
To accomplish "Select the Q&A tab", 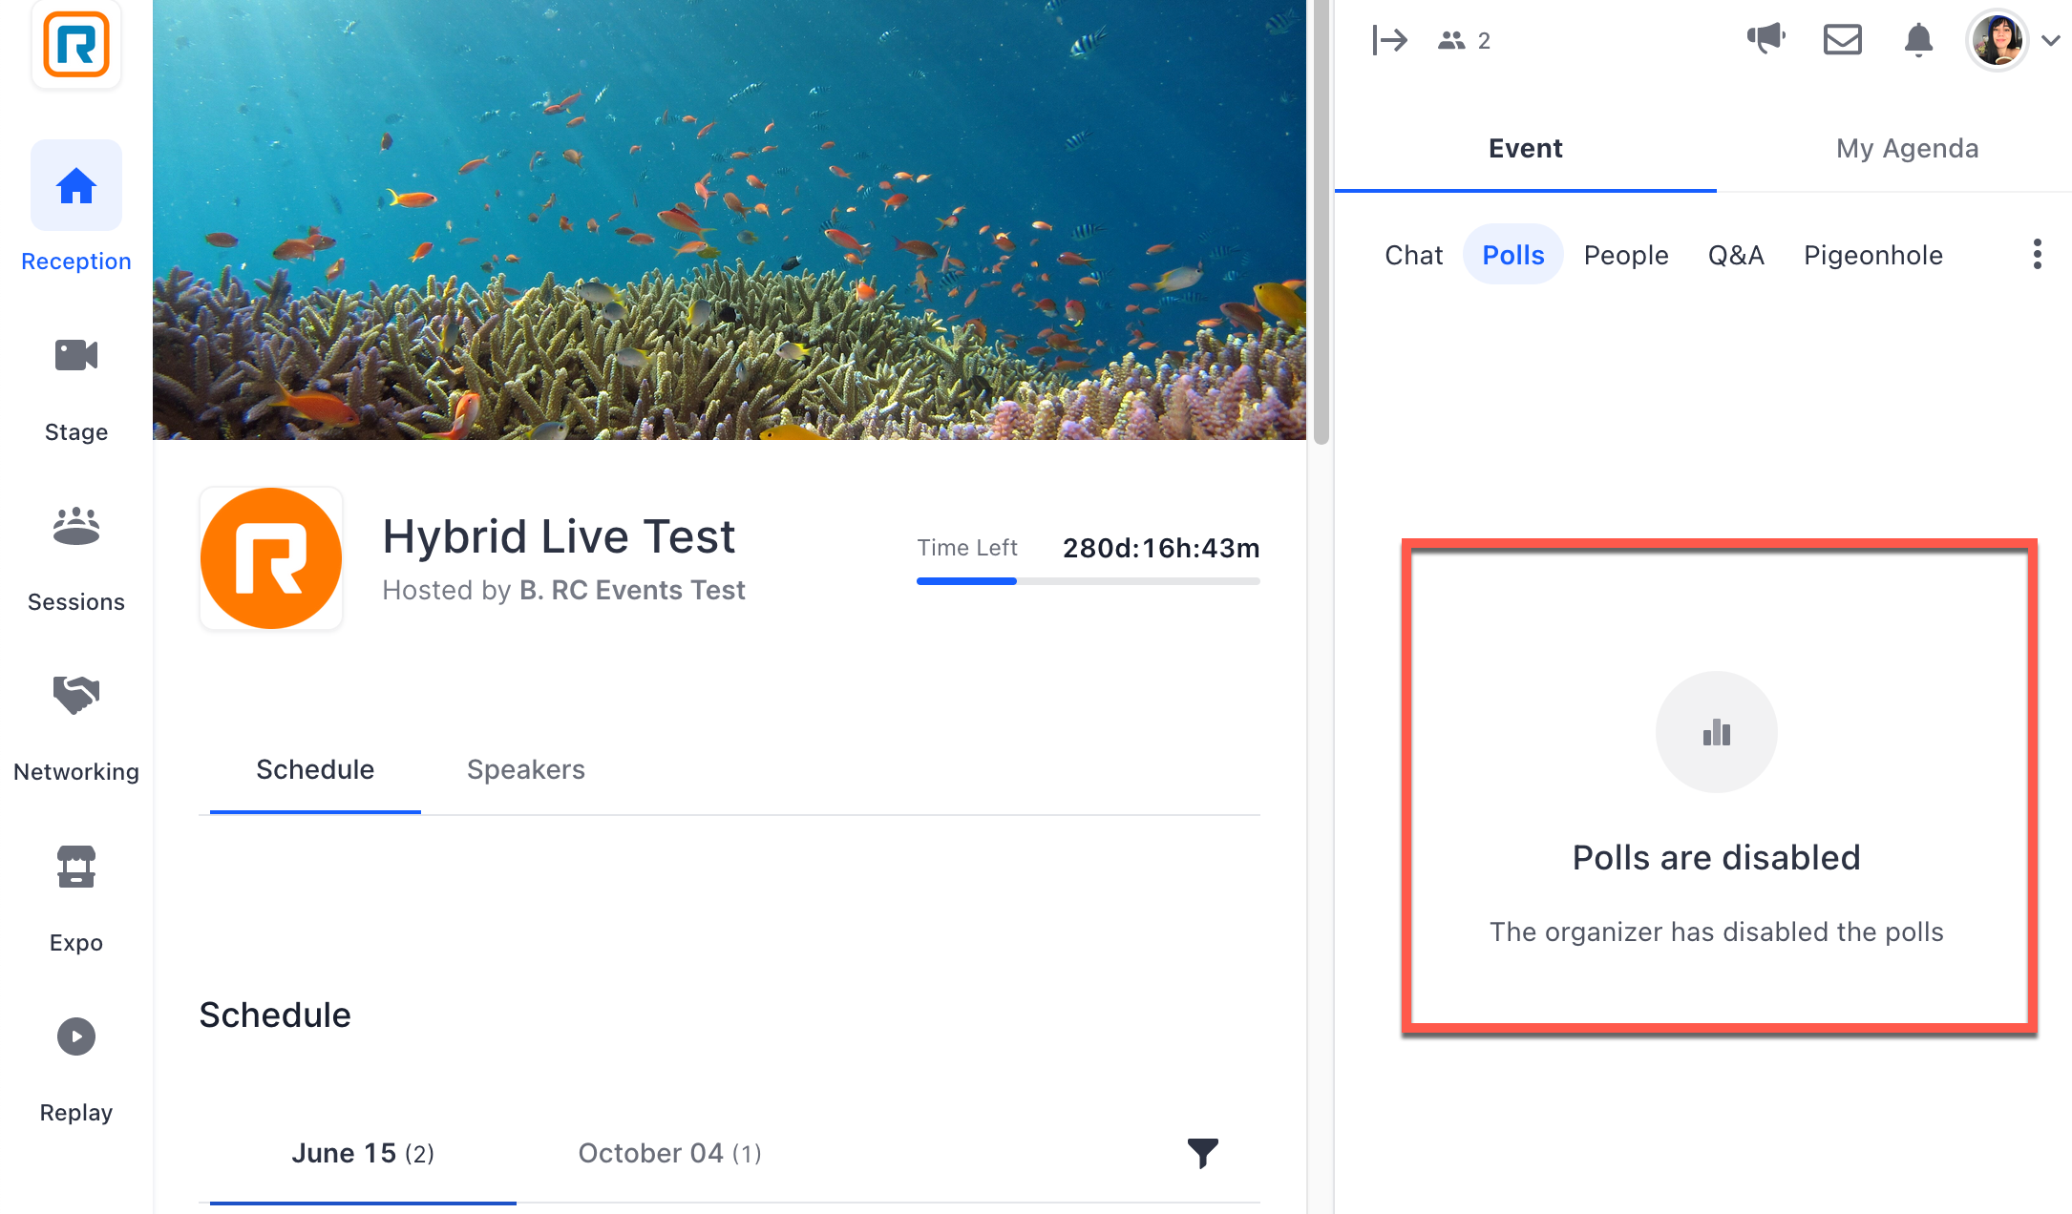I will click(x=1736, y=255).
